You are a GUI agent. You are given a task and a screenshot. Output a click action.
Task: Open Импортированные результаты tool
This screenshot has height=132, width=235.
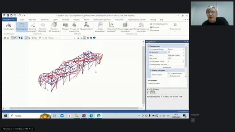pos(141,27)
